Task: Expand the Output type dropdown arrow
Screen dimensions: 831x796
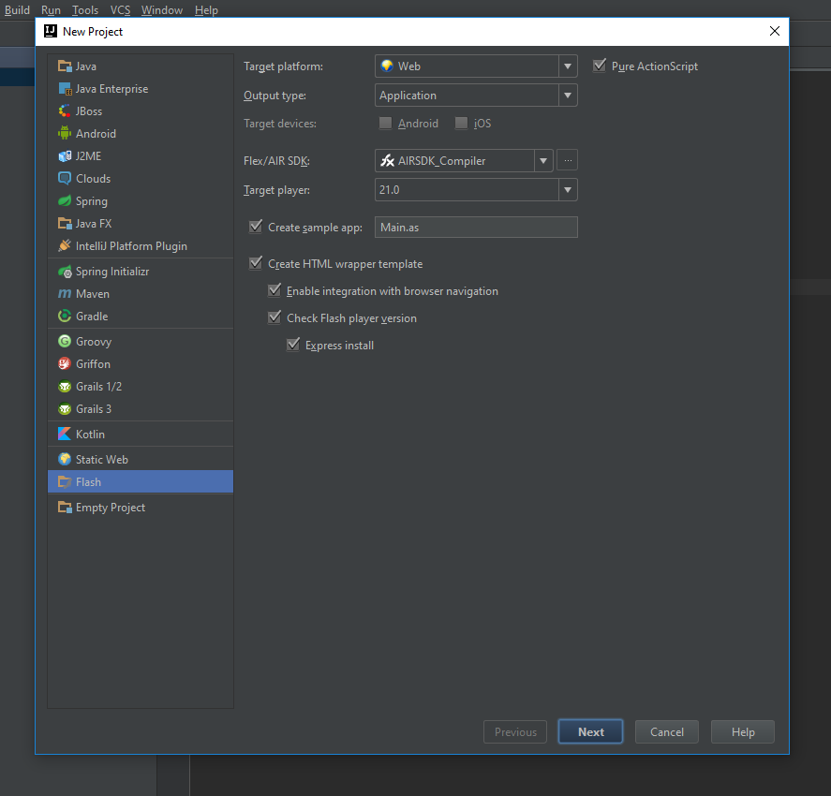Action: 568,96
